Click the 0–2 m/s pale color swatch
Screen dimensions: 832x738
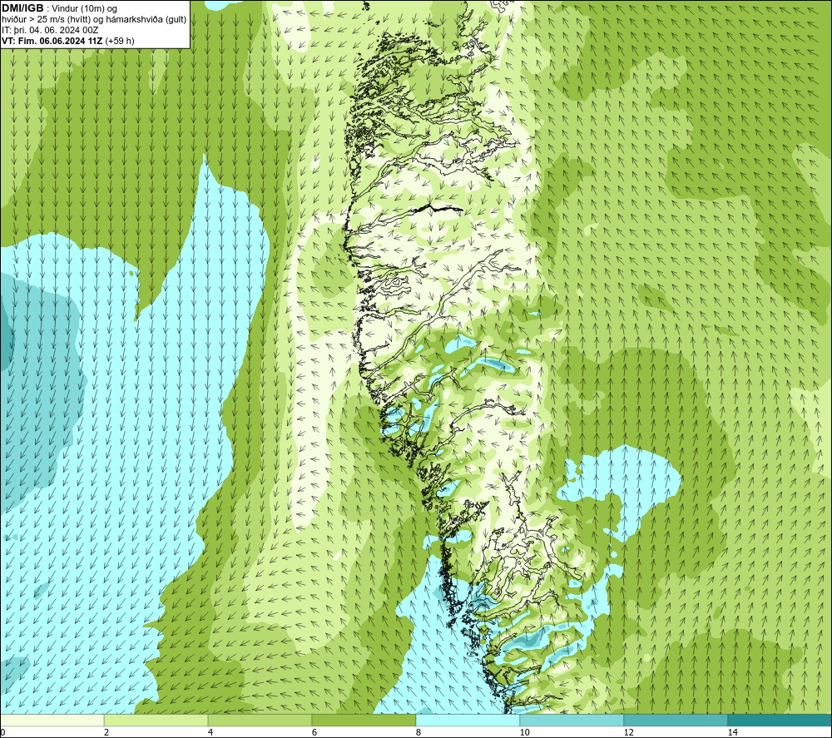point(52,720)
